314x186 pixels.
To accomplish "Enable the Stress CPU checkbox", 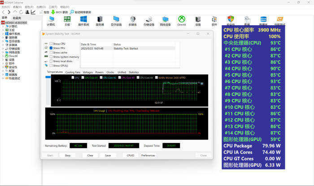I will 51,44.
